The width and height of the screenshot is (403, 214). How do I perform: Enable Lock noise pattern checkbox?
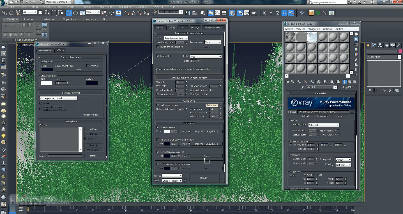point(158,105)
